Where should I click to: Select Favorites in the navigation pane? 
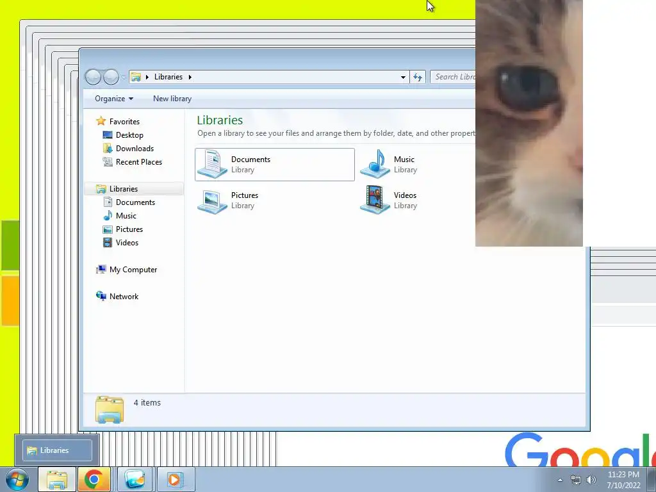point(124,121)
